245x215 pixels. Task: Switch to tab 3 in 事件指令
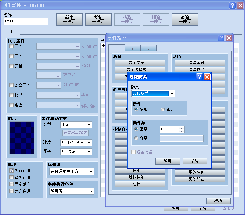[x=148, y=48]
